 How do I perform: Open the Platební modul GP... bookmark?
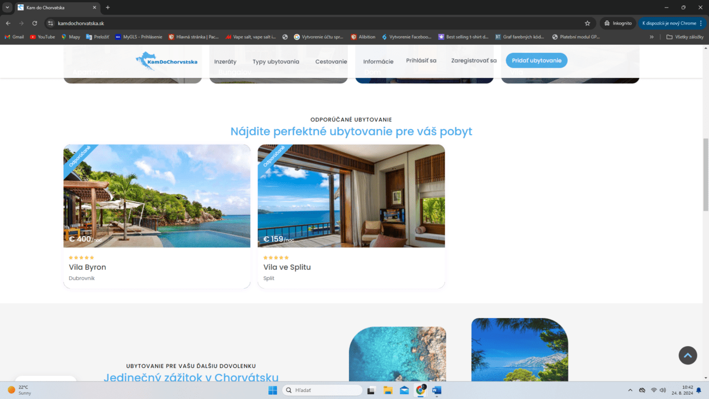[576, 37]
